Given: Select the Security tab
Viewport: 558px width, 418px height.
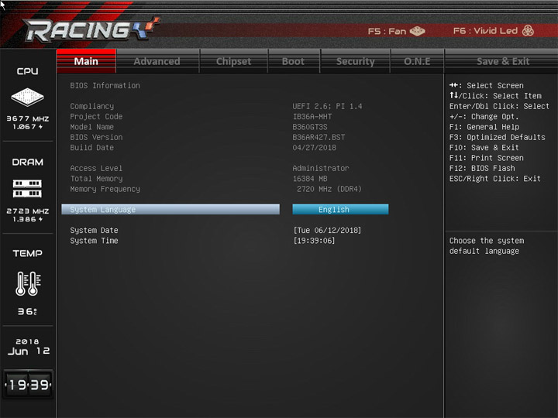Looking at the screenshot, I should [x=355, y=61].
